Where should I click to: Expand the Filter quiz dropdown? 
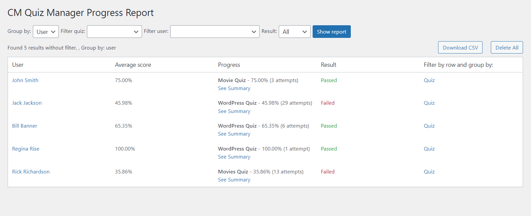click(114, 32)
